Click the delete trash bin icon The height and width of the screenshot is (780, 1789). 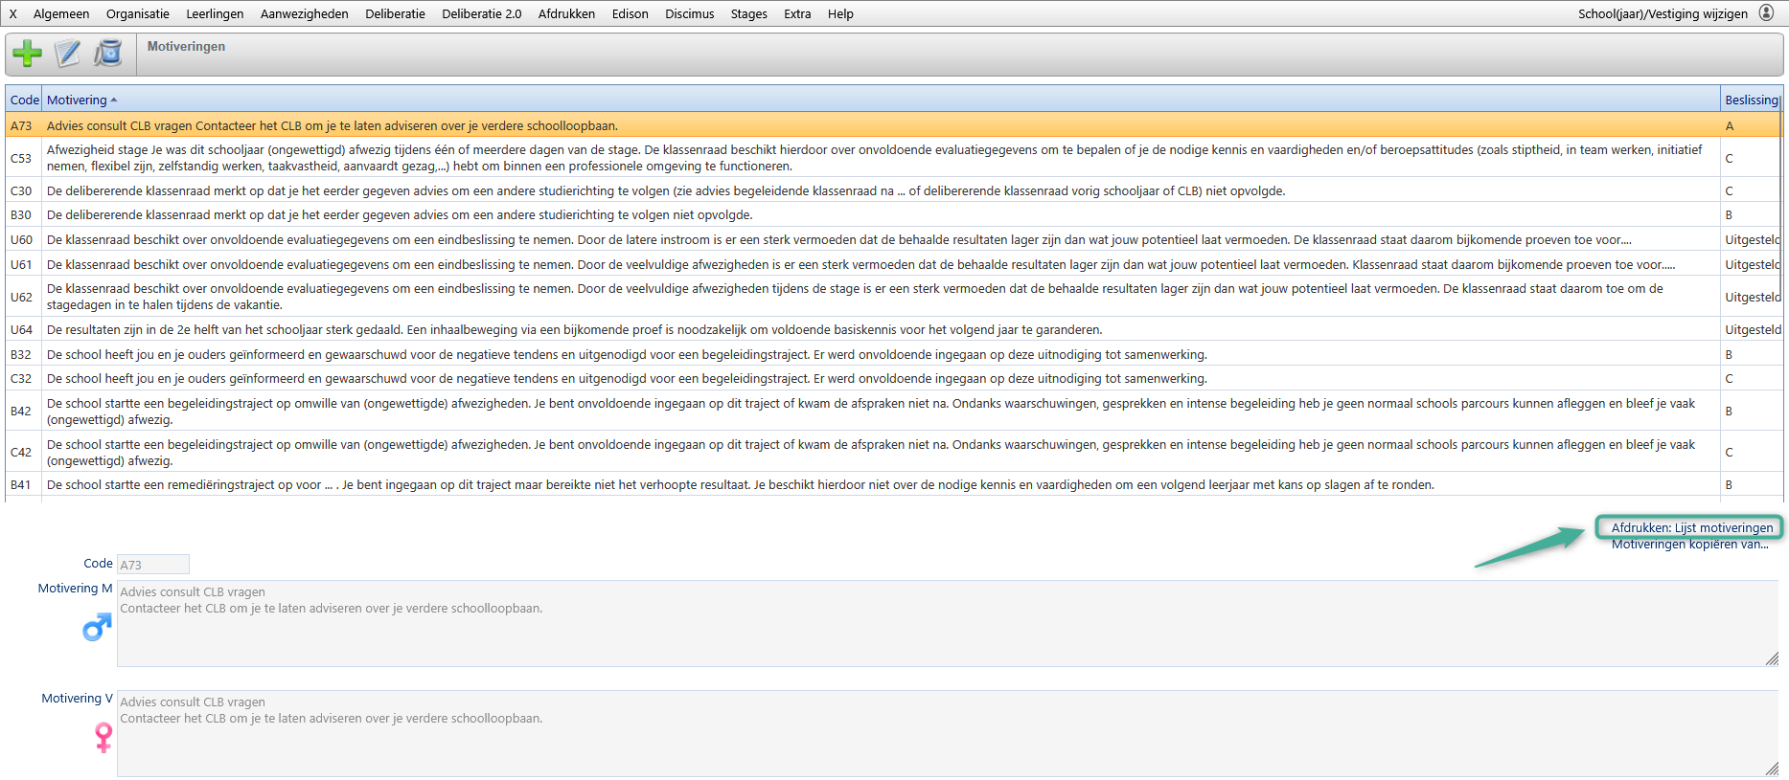click(108, 54)
